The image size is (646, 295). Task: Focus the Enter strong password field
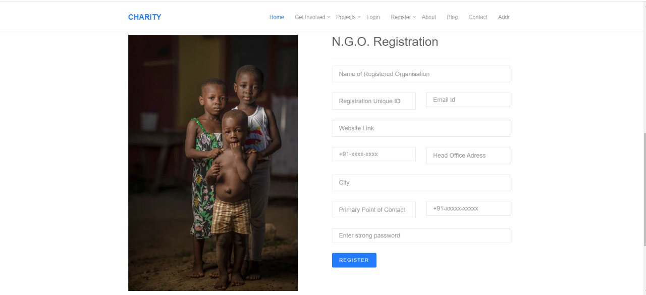(x=421, y=235)
